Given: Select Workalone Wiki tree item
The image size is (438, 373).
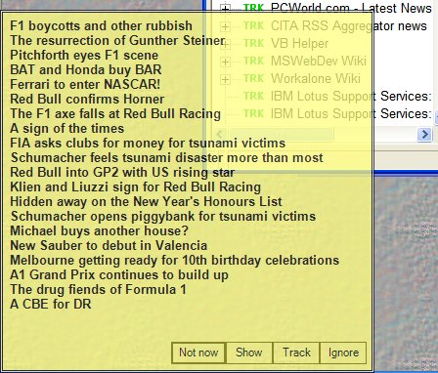Looking at the screenshot, I should tap(316, 78).
